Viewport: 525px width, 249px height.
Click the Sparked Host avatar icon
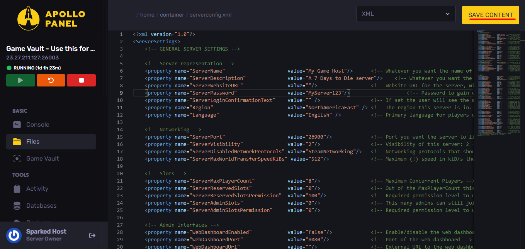tap(14, 235)
